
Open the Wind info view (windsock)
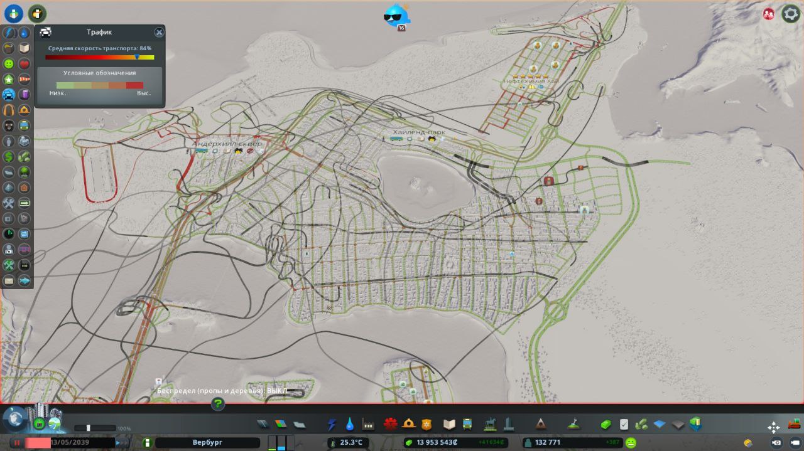click(24, 80)
